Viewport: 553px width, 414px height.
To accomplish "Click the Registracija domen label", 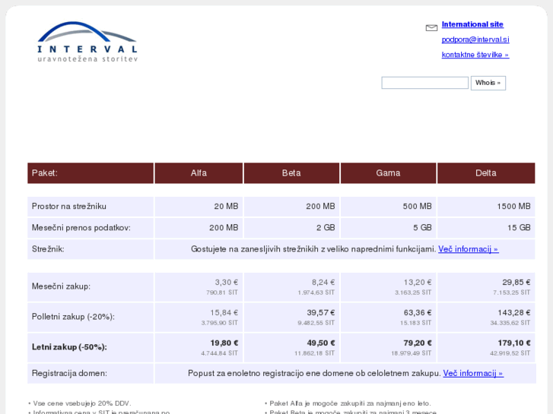I will pyautogui.click(x=69, y=373).
